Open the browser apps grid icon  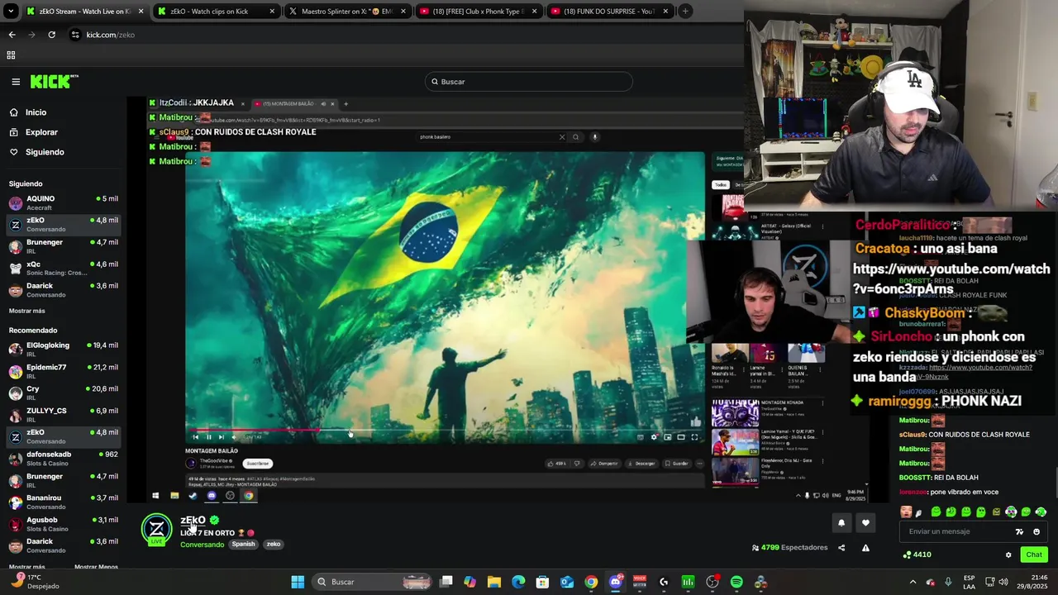click(11, 55)
